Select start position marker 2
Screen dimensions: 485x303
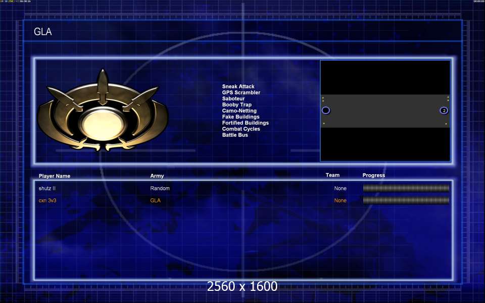click(x=444, y=111)
